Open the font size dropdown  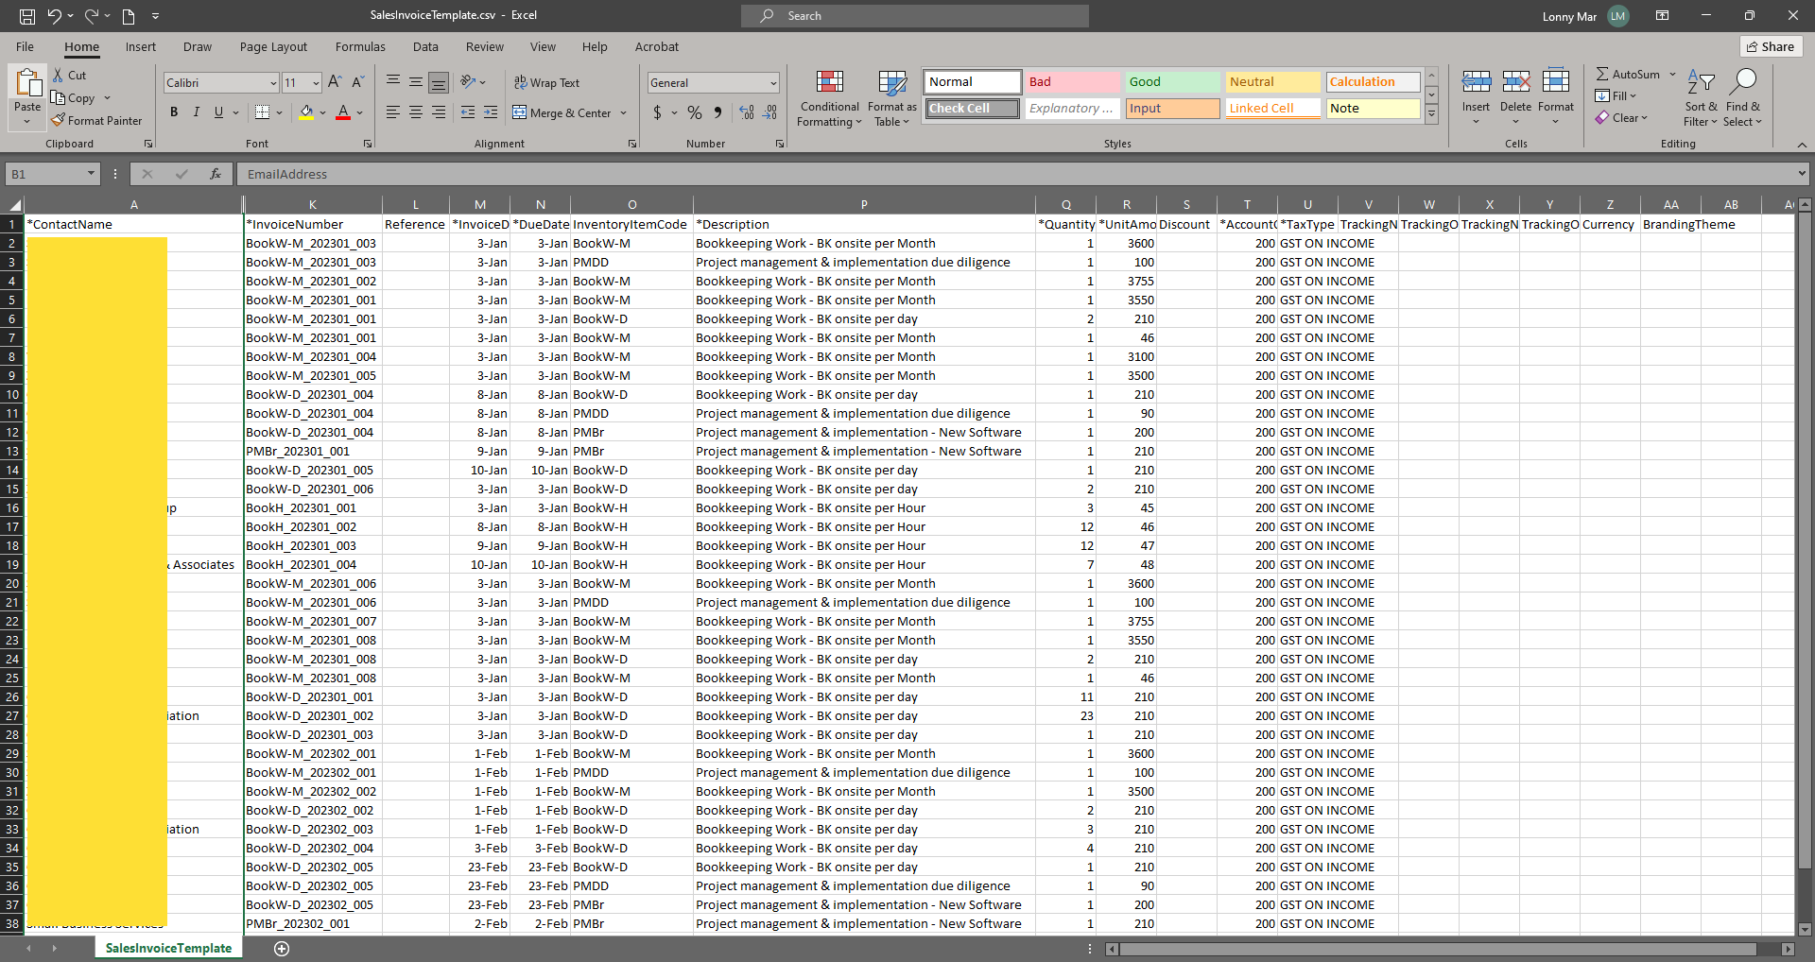click(316, 83)
